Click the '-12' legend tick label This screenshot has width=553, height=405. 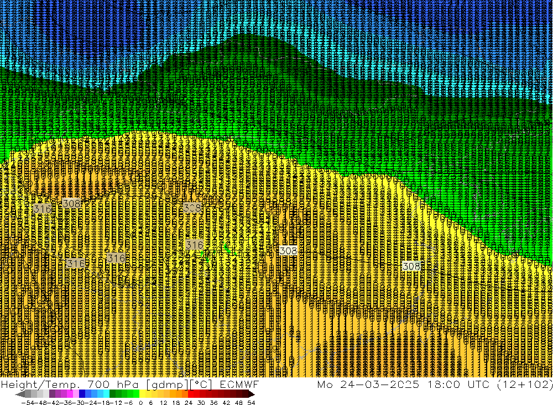click(x=116, y=403)
